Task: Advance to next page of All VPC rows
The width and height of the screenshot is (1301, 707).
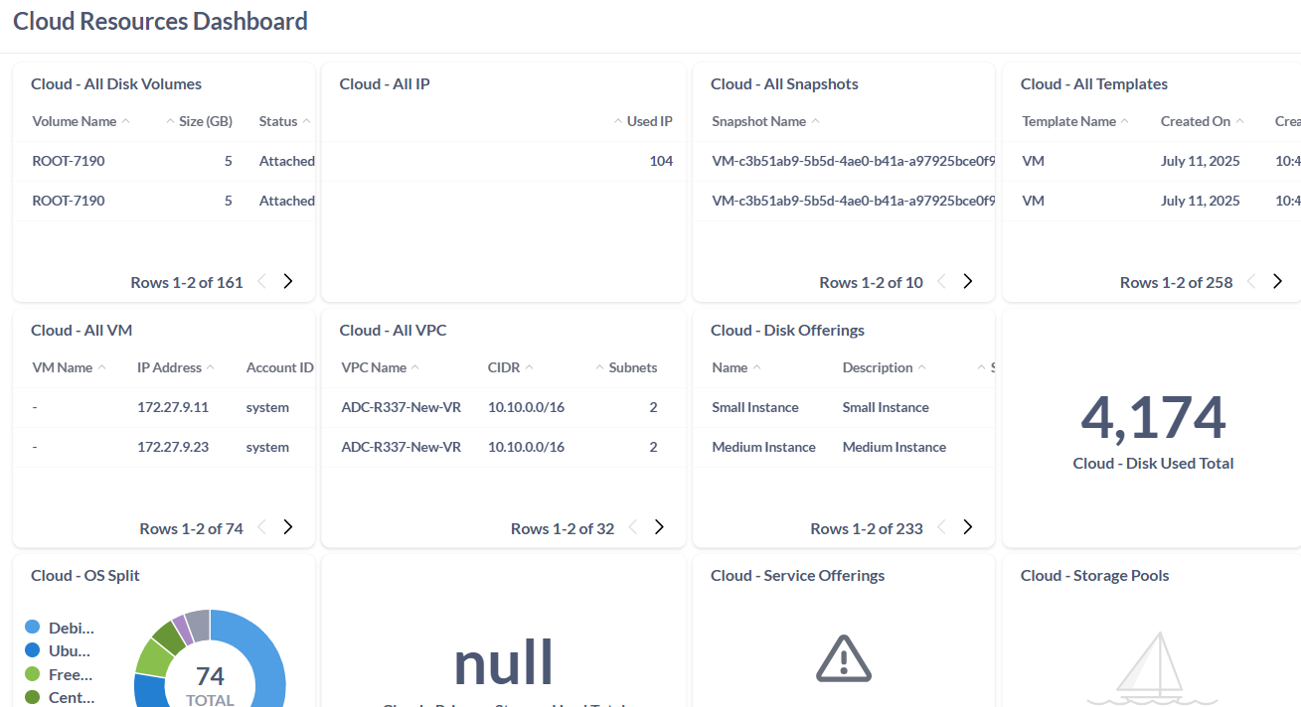Action: 658,527
